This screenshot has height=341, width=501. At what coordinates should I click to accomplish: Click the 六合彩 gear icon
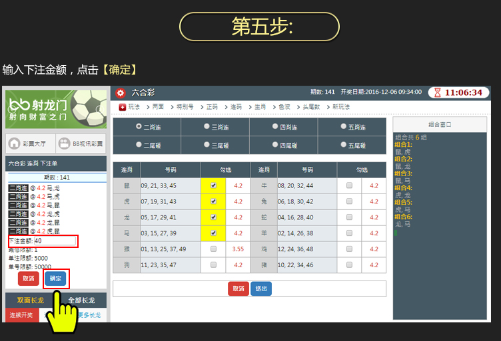pos(121,93)
